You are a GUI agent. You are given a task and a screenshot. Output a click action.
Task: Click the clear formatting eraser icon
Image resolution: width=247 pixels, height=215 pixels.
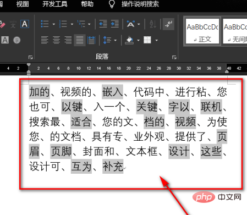point(2,24)
